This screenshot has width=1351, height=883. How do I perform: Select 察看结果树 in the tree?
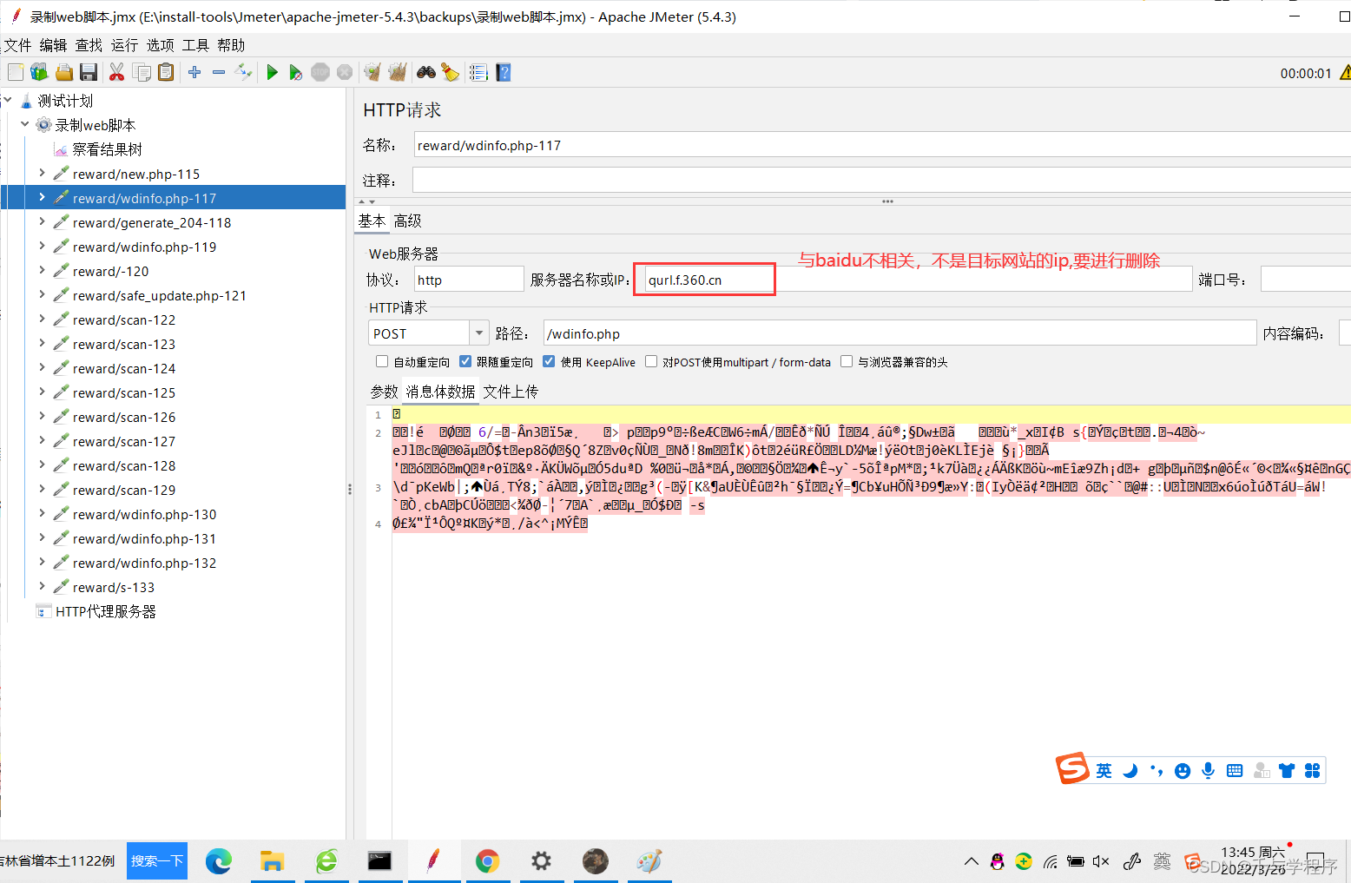click(108, 149)
